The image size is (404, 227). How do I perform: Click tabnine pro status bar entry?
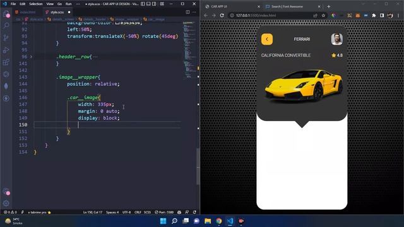[39, 212]
